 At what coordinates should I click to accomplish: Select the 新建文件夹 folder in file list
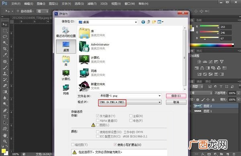pos(92,86)
